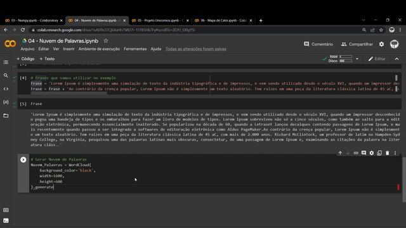Mirror cell in tab icon
Screen dimensions: 406x228
coord(379,153)
